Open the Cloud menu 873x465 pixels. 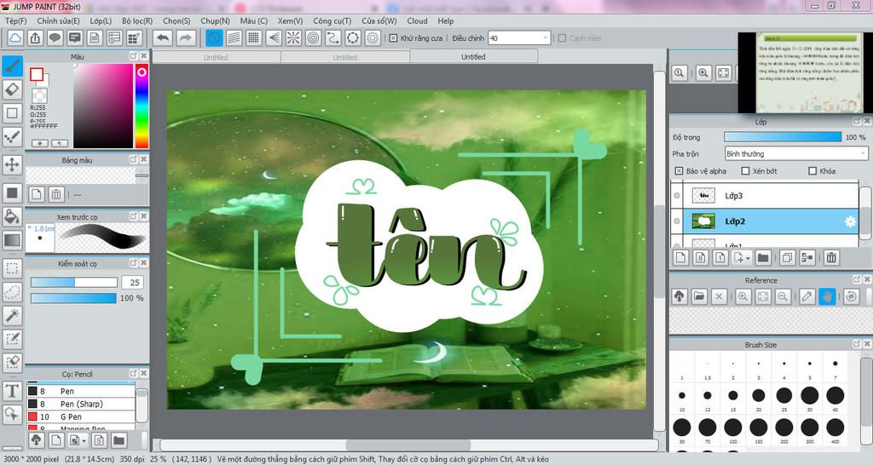(x=417, y=20)
